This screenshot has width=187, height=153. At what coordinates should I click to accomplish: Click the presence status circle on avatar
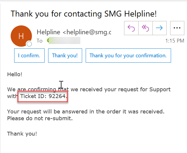[29, 44]
